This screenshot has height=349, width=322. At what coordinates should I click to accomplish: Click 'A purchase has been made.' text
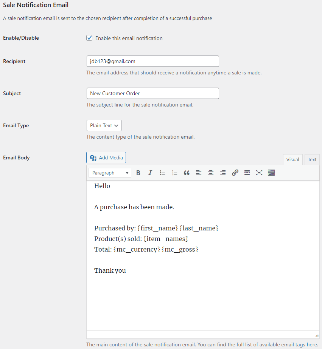(134, 207)
